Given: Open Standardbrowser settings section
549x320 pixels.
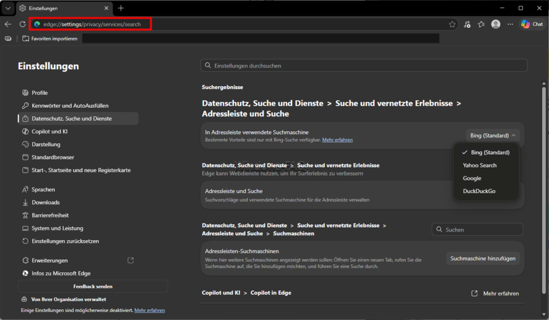Looking at the screenshot, I should click(x=78, y=158).
